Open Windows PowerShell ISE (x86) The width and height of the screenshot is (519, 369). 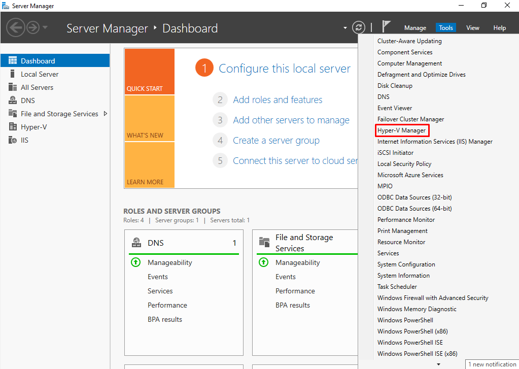418,354
